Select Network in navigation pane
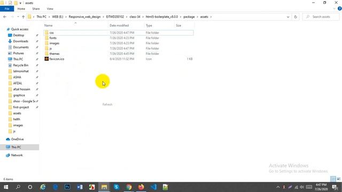 pyautogui.click(x=17, y=155)
